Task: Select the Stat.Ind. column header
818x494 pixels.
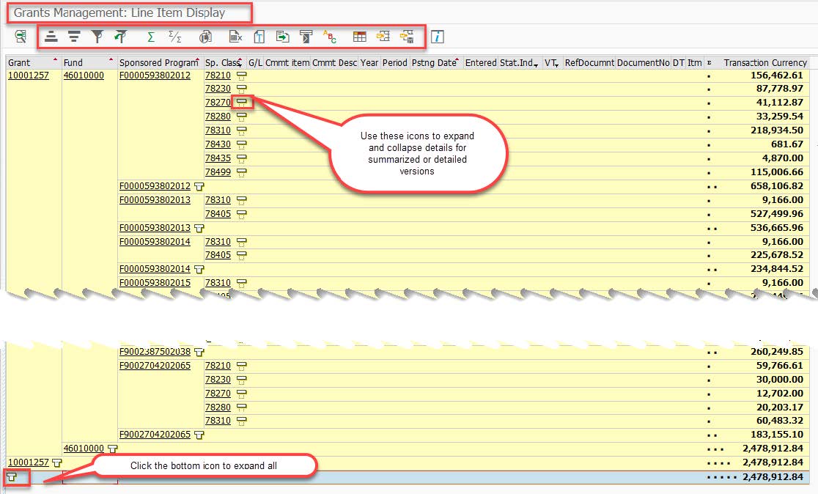Action: pos(520,62)
